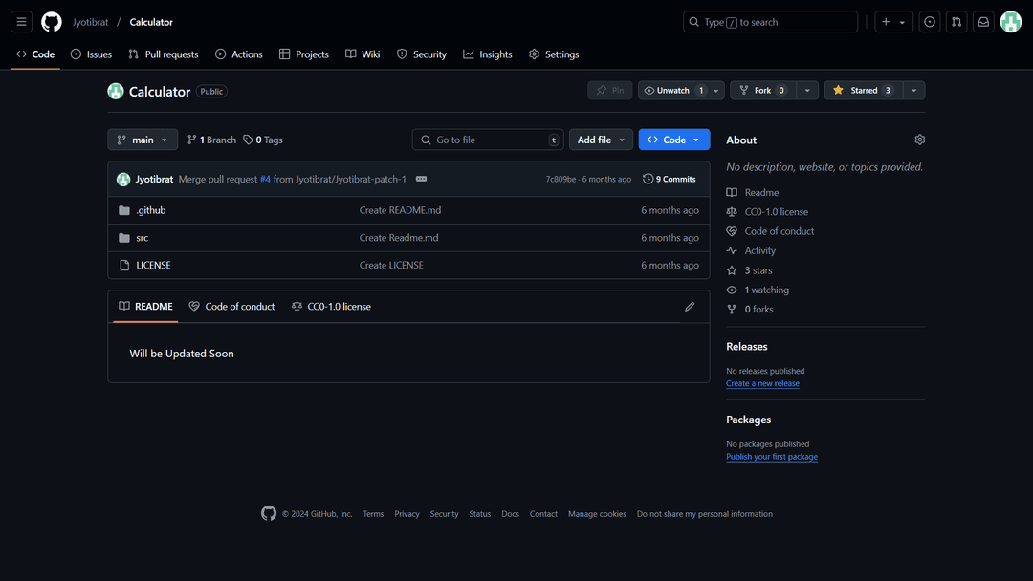Go to the Security tab
Viewport: 1033px width, 581px height.
point(422,54)
